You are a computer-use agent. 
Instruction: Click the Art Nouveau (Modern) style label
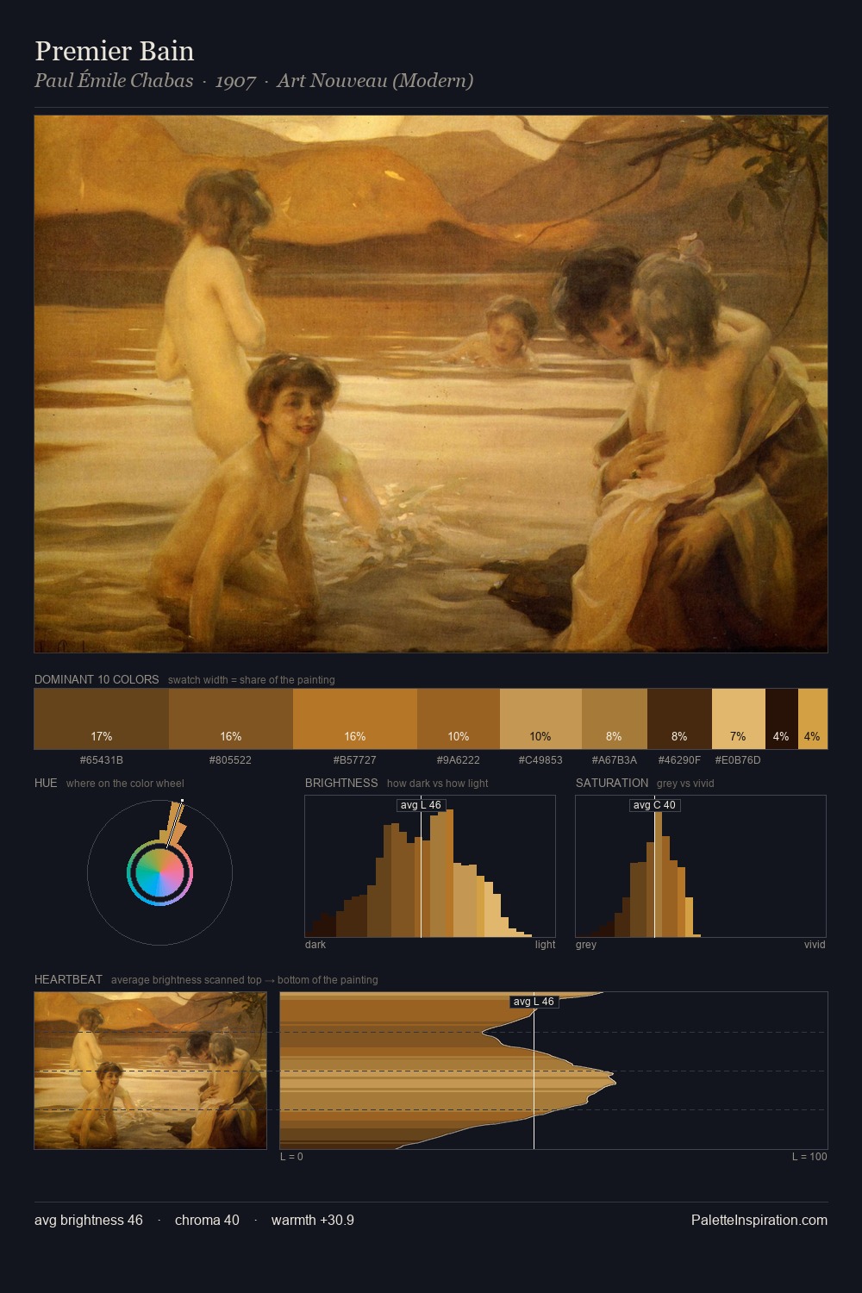click(x=375, y=81)
